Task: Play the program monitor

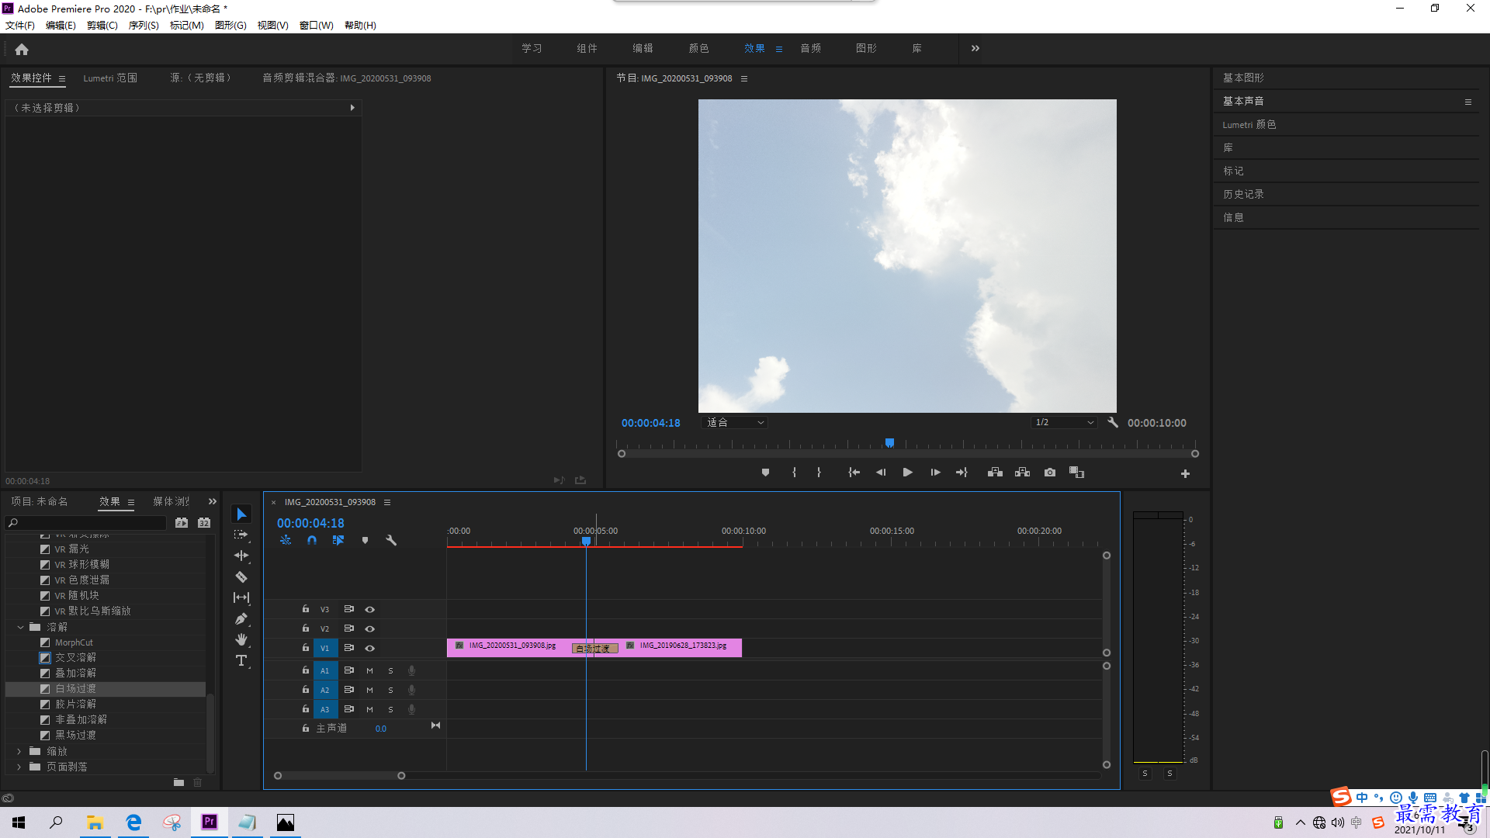Action: tap(907, 473)
